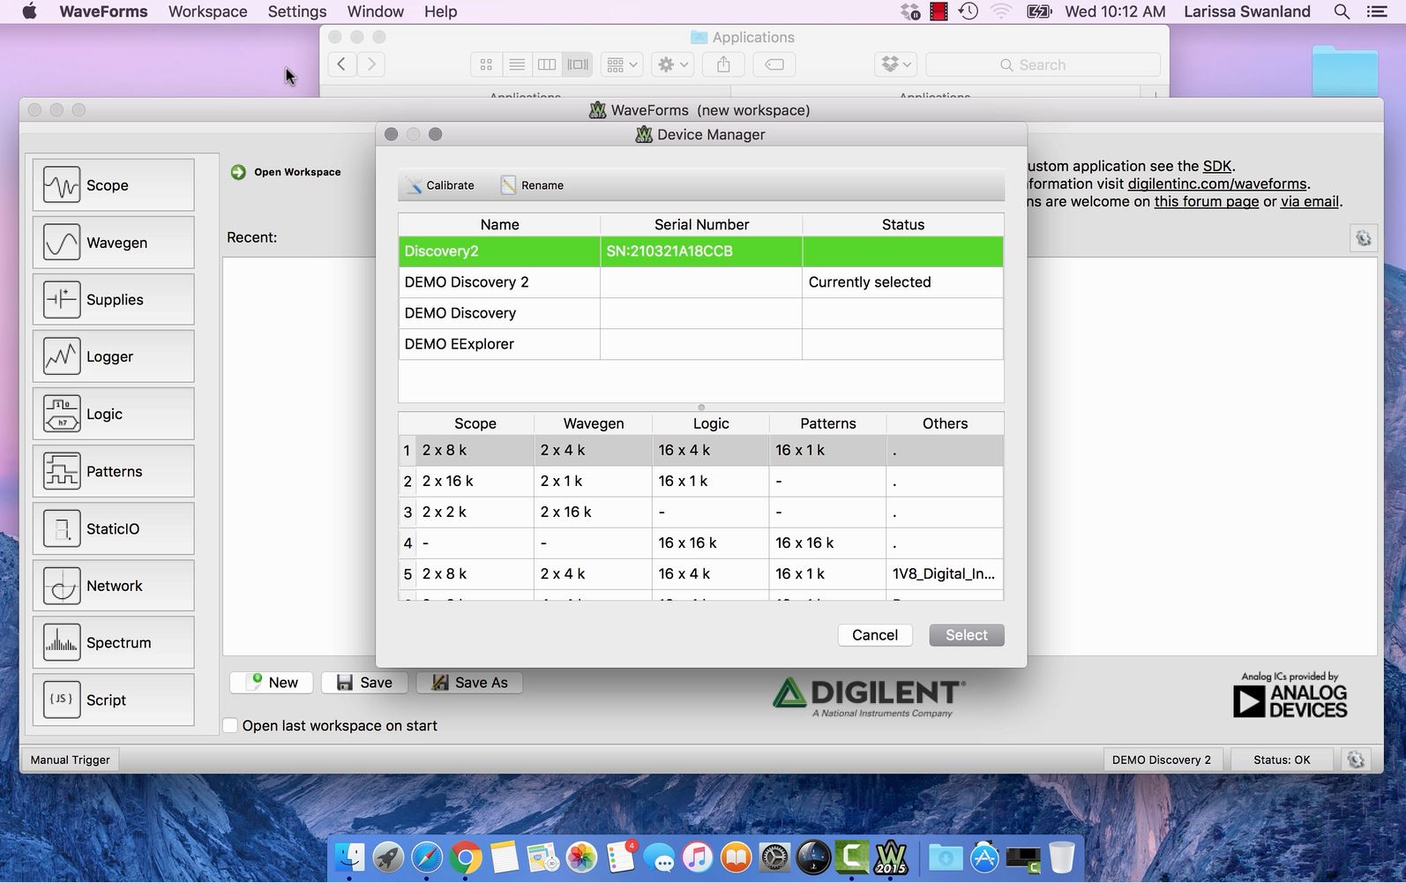1406x883 pixels.
Task: Click the Select button in Device Manager
Action: click(967, 635)
